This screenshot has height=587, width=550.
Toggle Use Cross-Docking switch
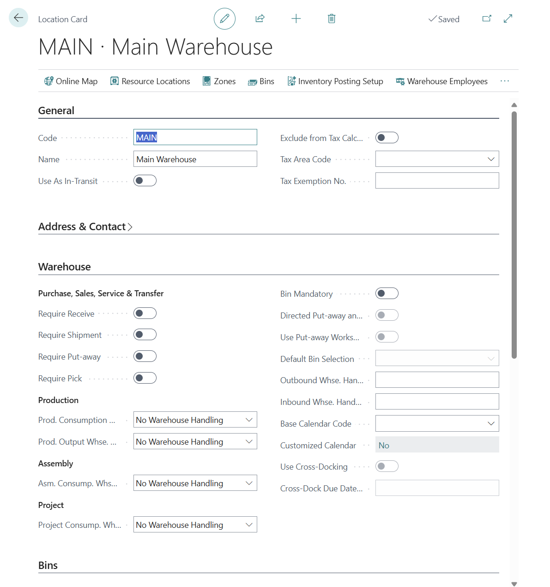tap(387, 466)
